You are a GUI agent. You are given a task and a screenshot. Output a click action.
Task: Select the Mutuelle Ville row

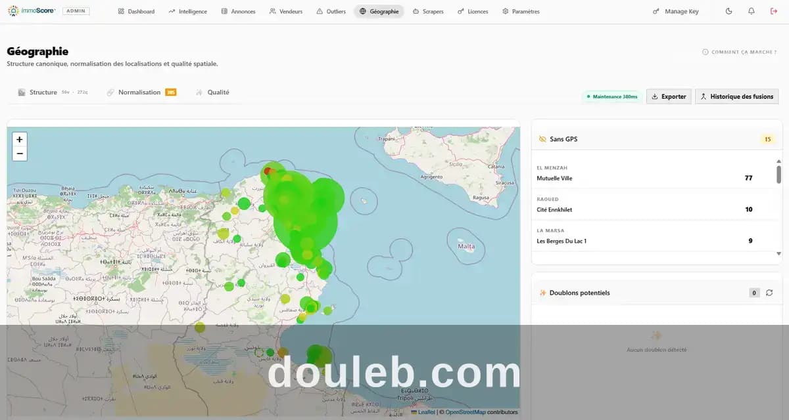tap(654, 173)
